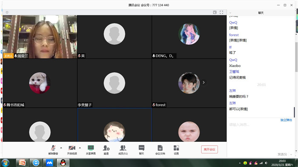Go to next page of participants
The height and width of the screenshot is (167, 298).
[203, 82]
